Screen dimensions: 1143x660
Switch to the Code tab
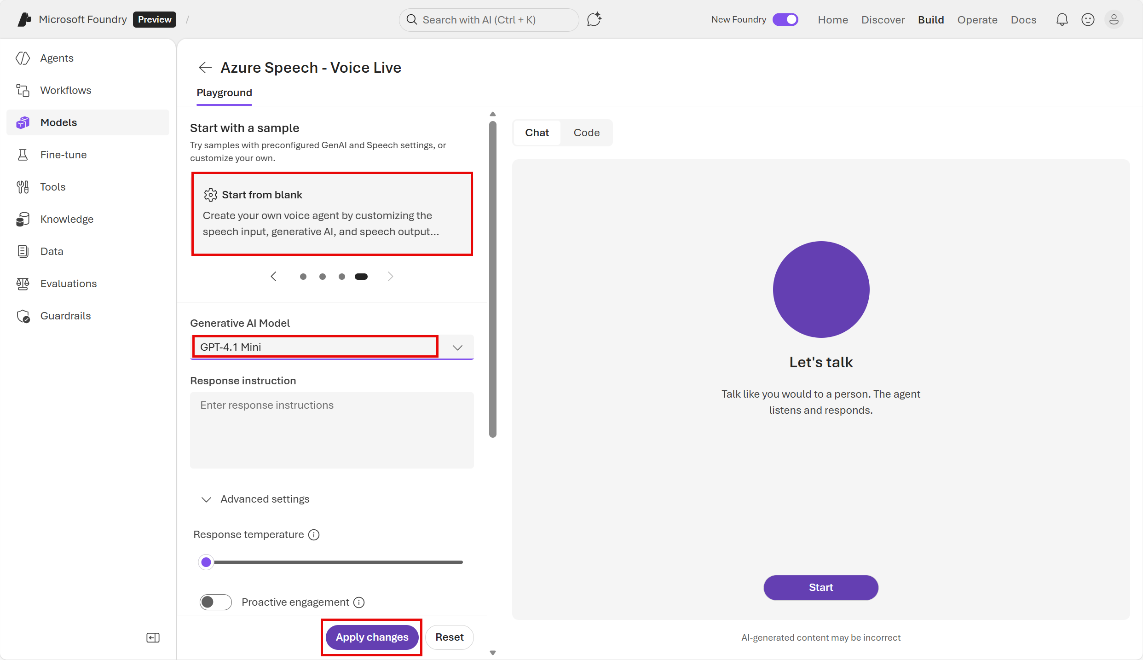pos(586,133)
